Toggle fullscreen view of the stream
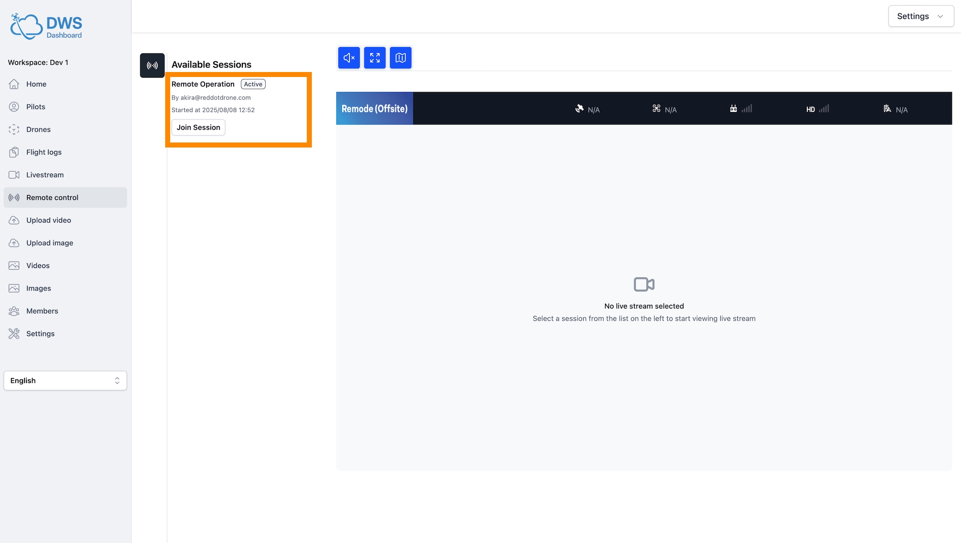The height and width of the screenshot is (543, 961). tap(374, 58)
